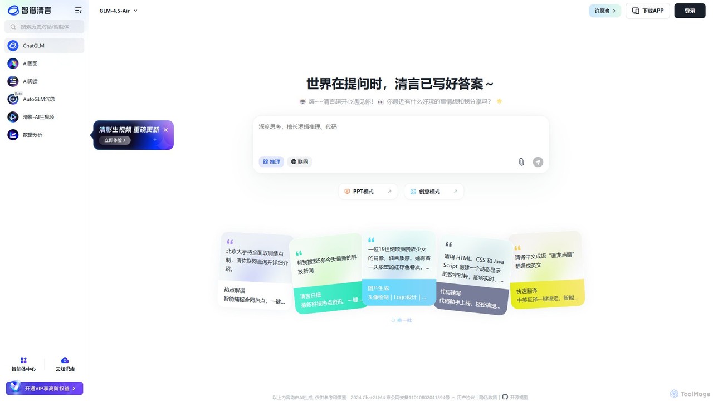
Task: Click the GitHub icon in footer
Action: (x=505, y=397)
